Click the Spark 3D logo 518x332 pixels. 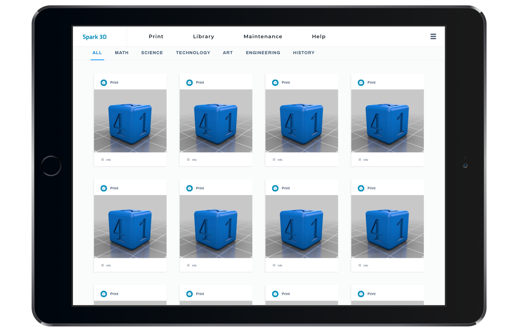pos(95,37)
